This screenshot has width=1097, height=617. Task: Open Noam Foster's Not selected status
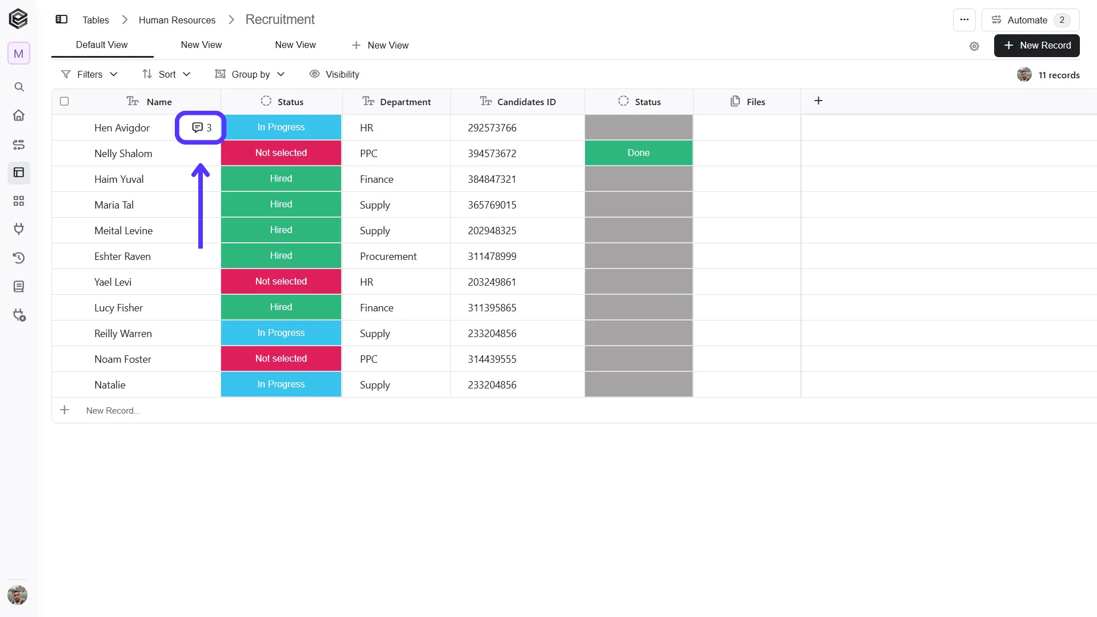pos(281,358)
